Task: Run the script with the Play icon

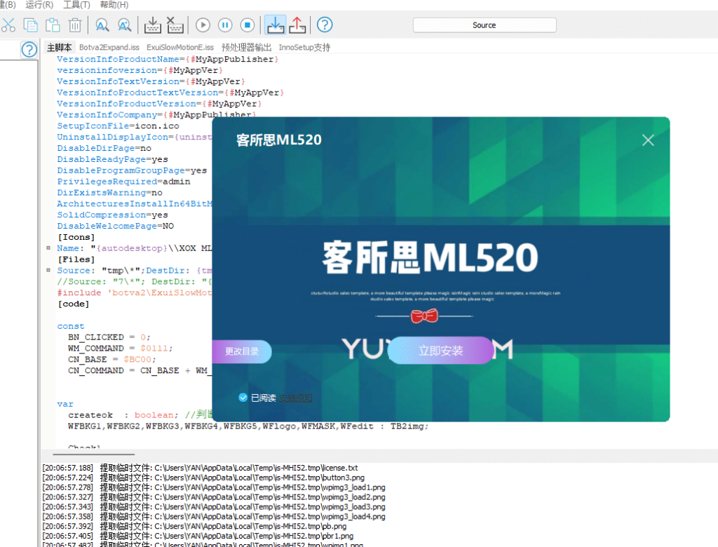Action: coord(203,25)
